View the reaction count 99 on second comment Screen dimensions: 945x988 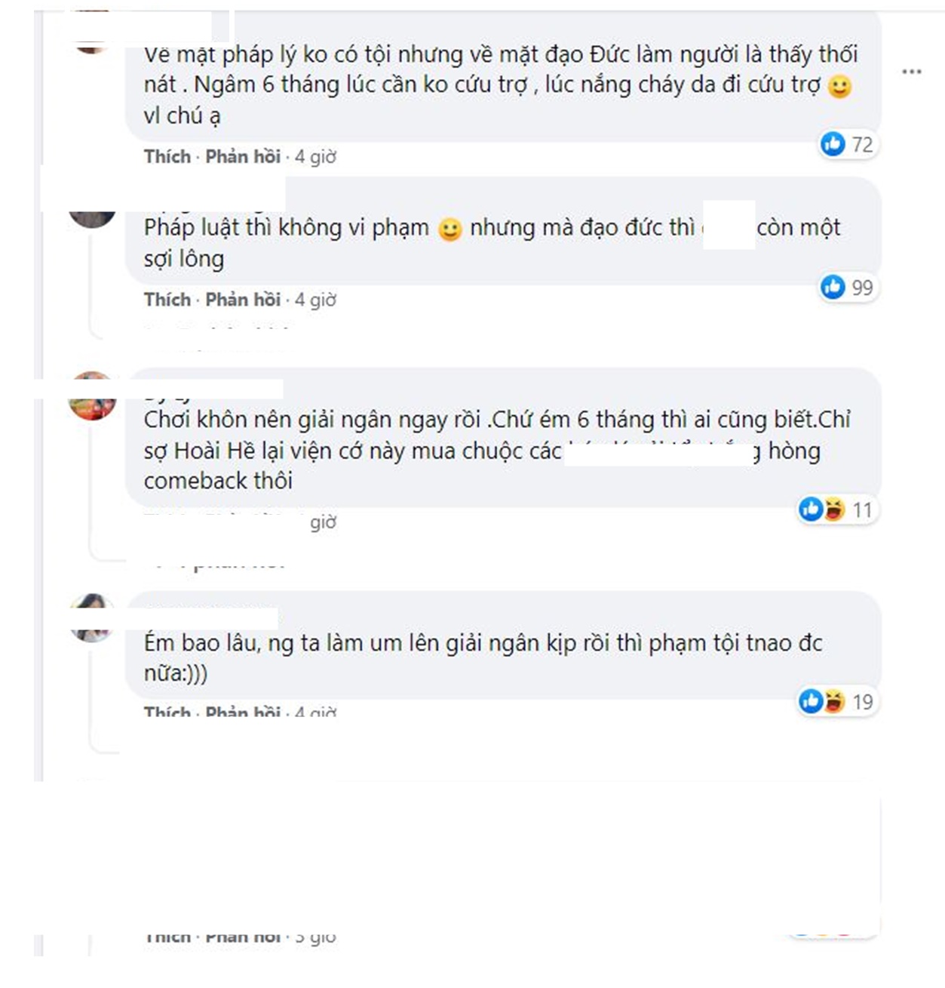point(862,288)
